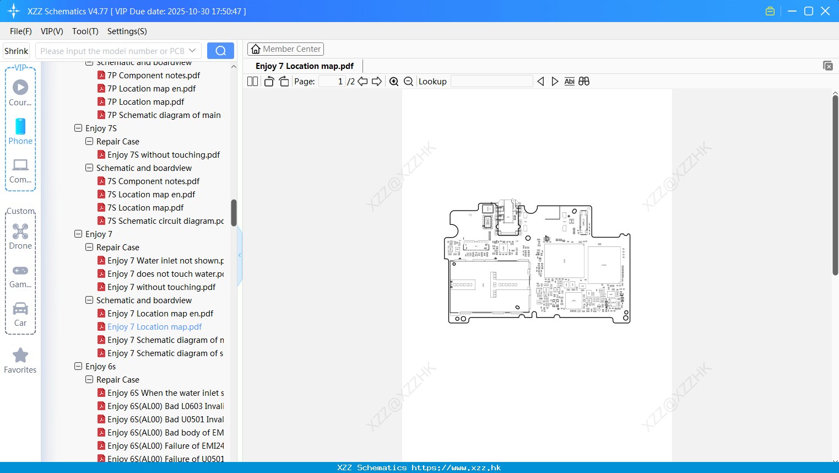The image size is (839, 473).
Task: Open Enjoy 7 without touching.pdf
Action: 161,287
